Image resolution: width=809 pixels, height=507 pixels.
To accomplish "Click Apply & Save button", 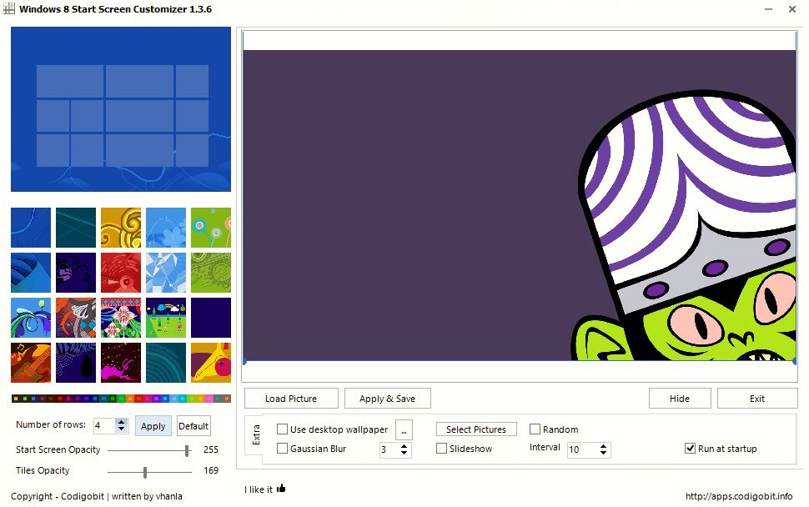I will [x=388, y=398].
